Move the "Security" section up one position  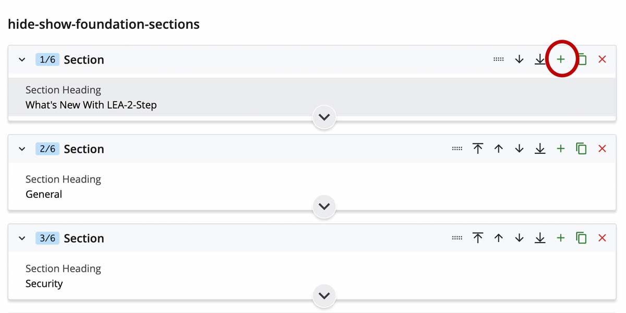point(499,238)
